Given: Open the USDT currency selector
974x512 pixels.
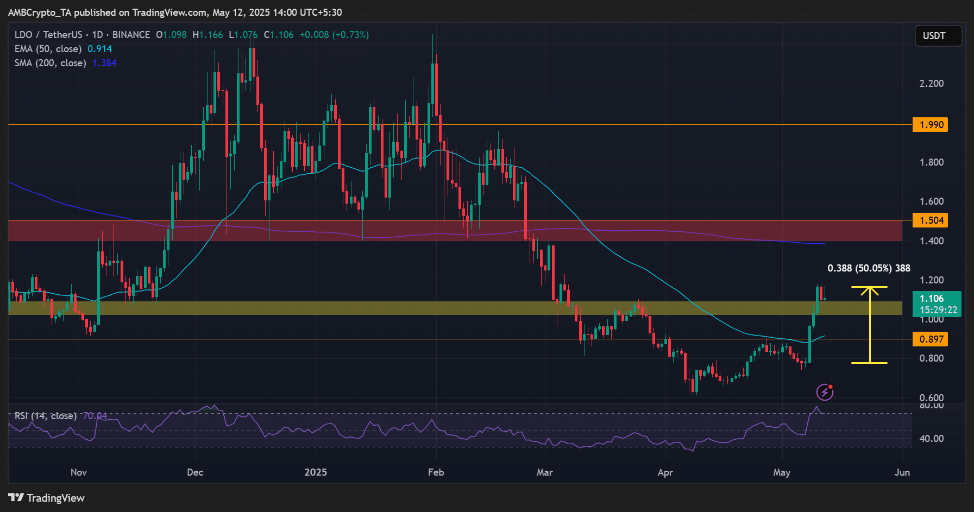Looking at the screenshot, I should click(938, 36).
